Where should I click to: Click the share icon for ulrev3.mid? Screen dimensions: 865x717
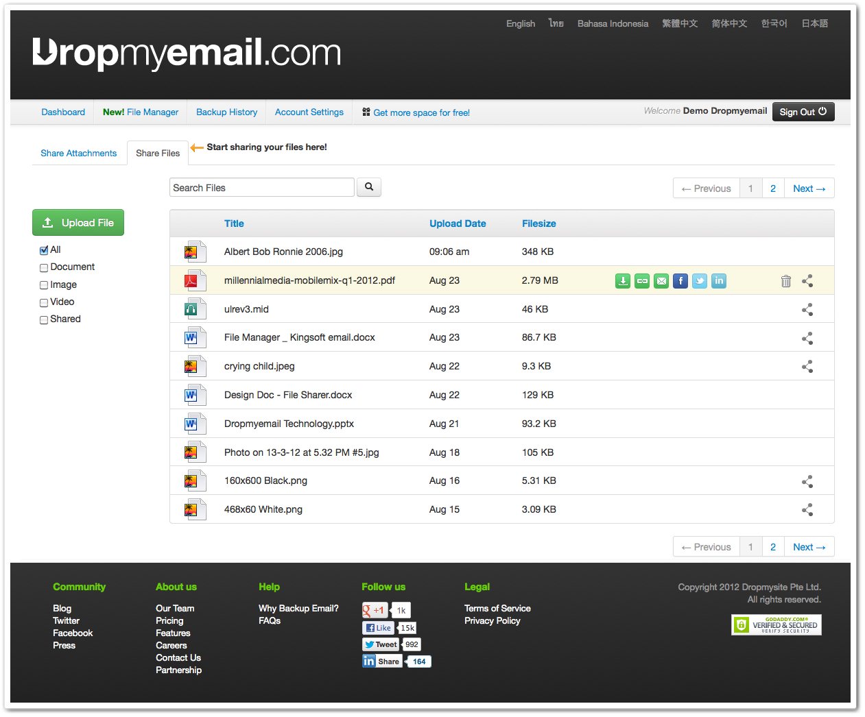pyautogui.click(x=807, y=310)
